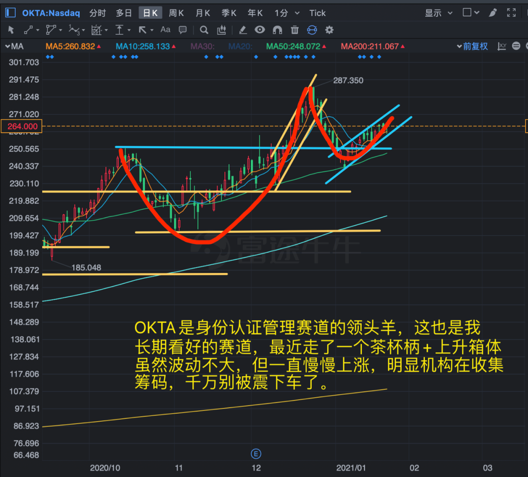The height and width of the screenshot is (477, 528).
Task: Select the comment bubble note tool
Action: click(182, 30)
